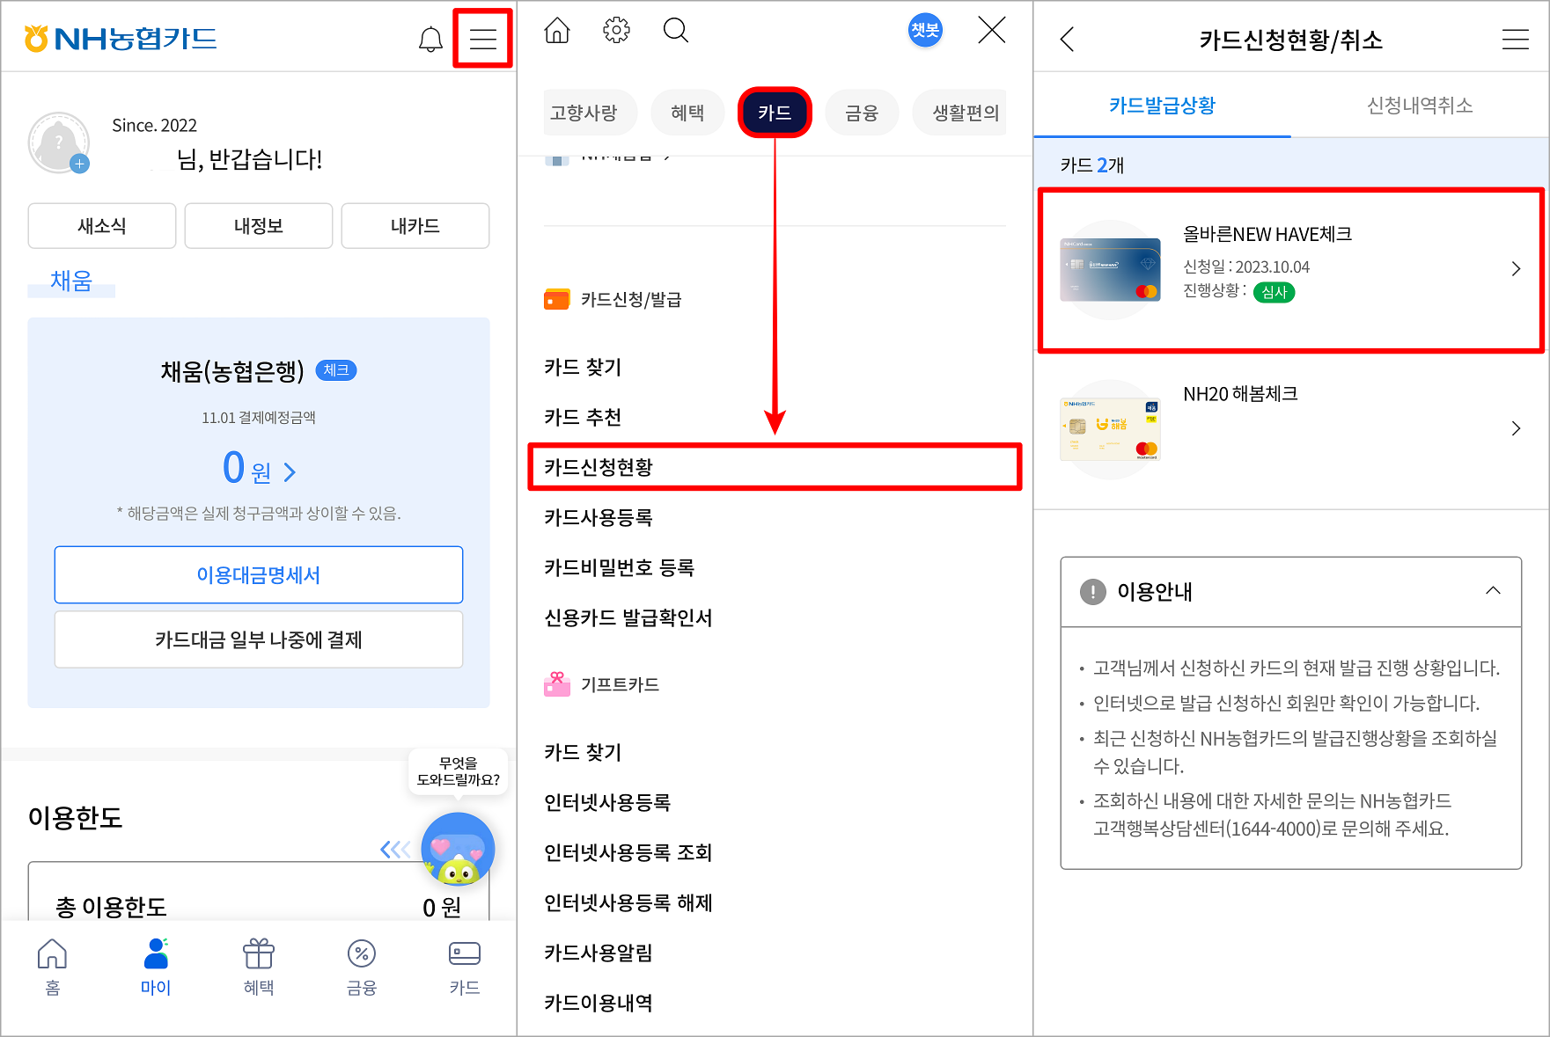Switch to the 신청내역취소 tab
The image size is (1550, 1037).
point(1418,106)
